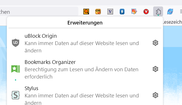Click the green Bookmarks Organizer icon
182x105 pixels.
point(16,69)
